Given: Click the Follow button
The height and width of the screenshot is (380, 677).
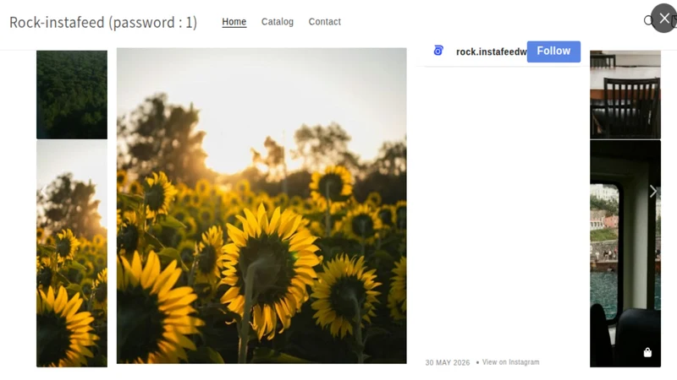Looking at the screenshot, I should [553, 52].
